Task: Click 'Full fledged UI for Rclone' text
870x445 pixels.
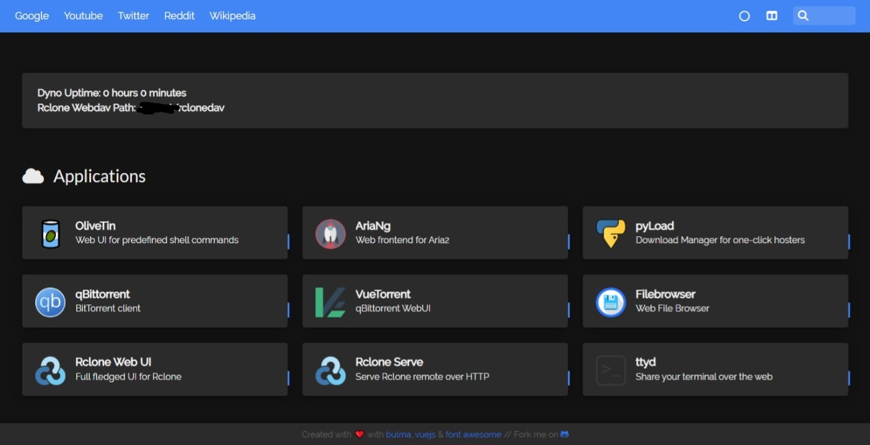Action: click(x=128, y=376)
